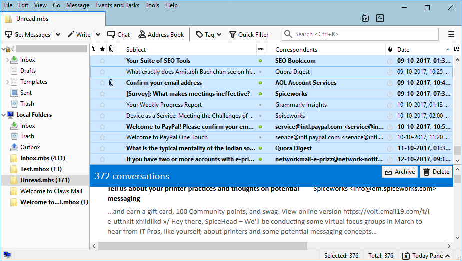Screen dimensions: 462x261
Task: Mark Spiceworks Survey message as junk
Action: click(390, 94)
